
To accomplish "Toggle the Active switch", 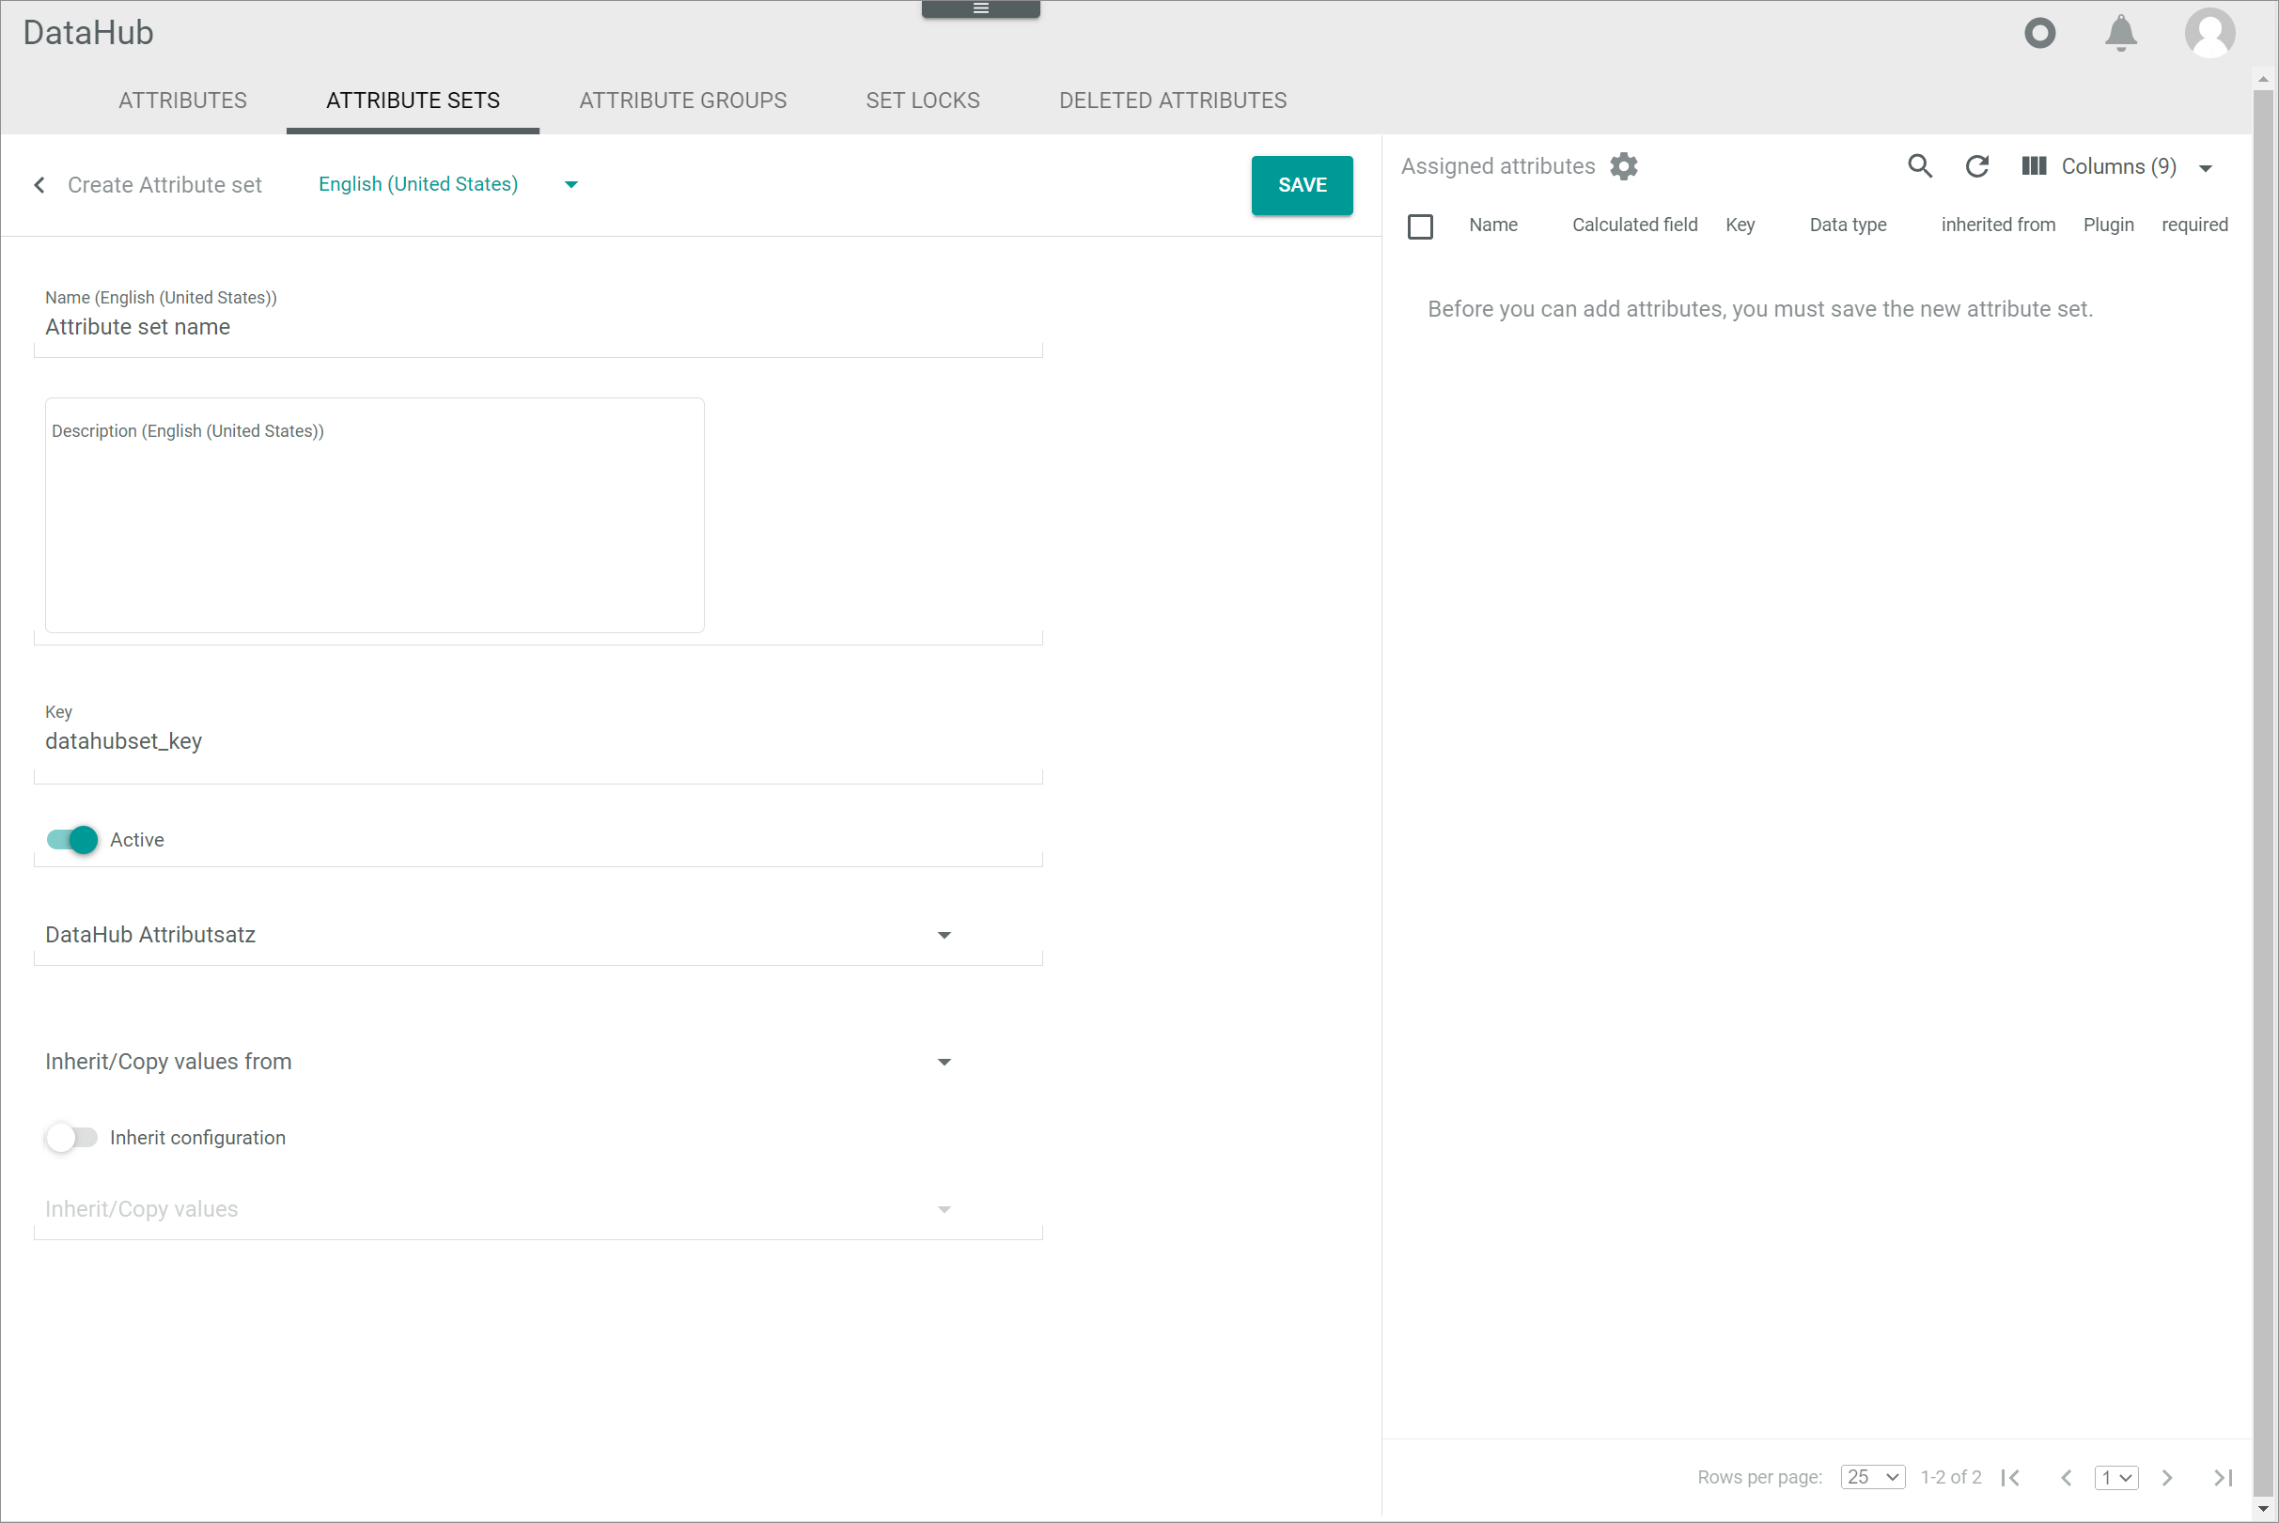I will tap(71, 839).
